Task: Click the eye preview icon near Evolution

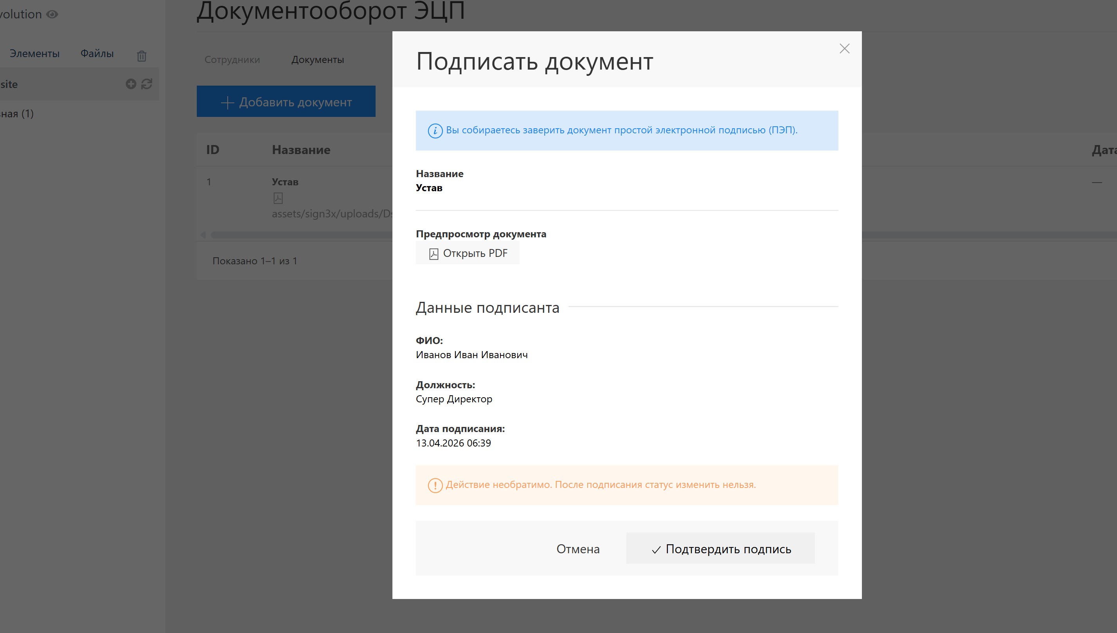Action: (x=52, y=14)
